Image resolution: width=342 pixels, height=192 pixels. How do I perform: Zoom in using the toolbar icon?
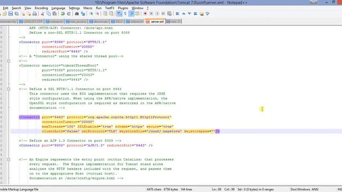91,14
